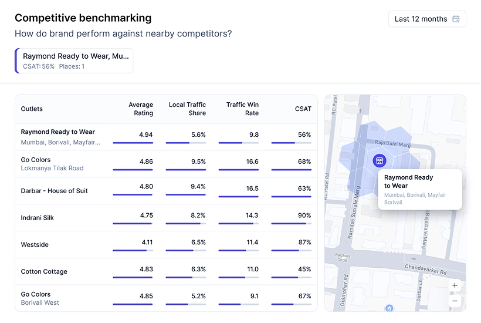Screen dimensions: 481x323
Task: Select the Go Colors Lokmanya Tilak Road row
Action: (52, 164)
